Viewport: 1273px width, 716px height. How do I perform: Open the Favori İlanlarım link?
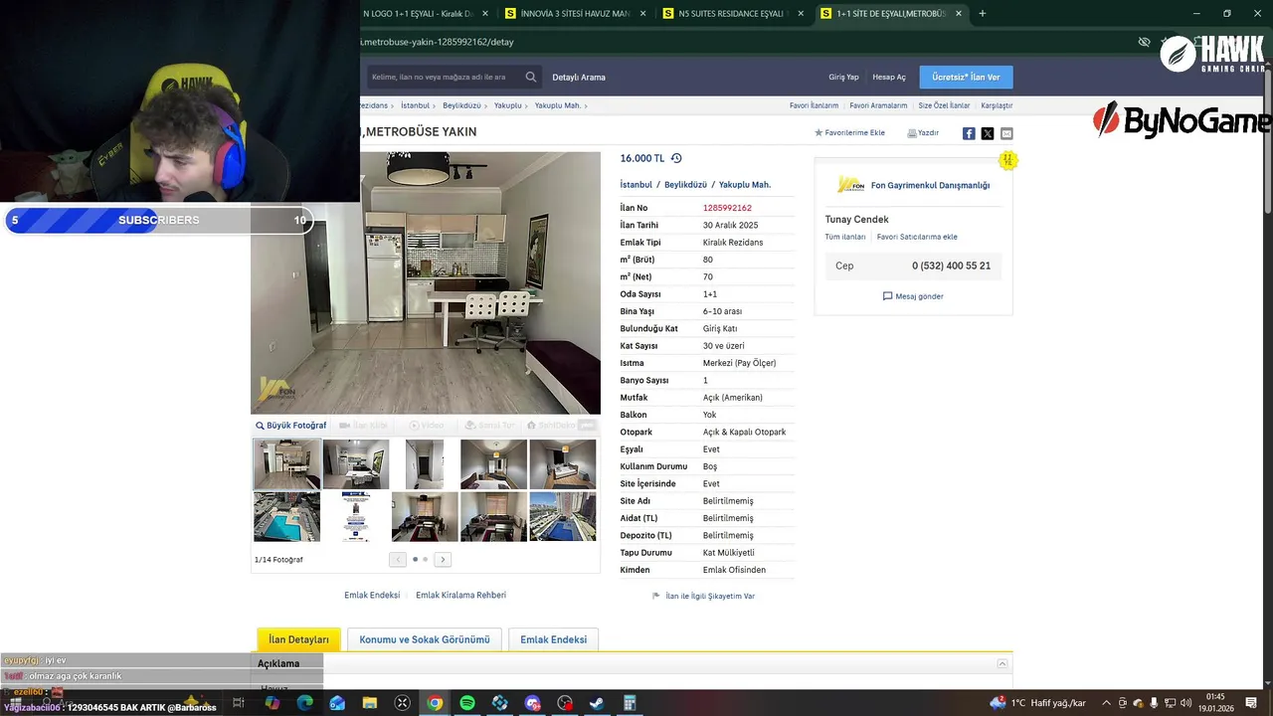814,105
